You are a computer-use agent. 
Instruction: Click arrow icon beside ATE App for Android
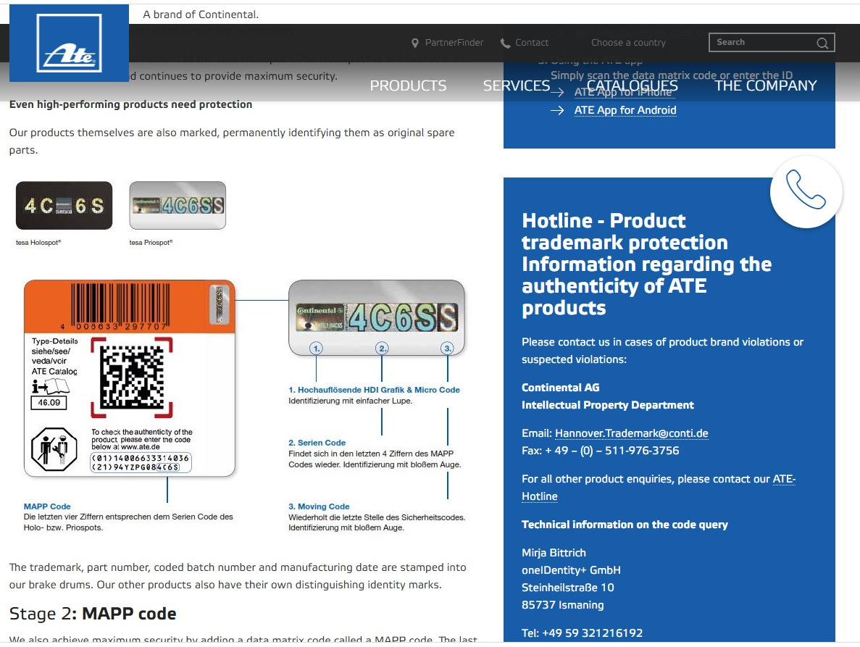click(x=557, y=110)
